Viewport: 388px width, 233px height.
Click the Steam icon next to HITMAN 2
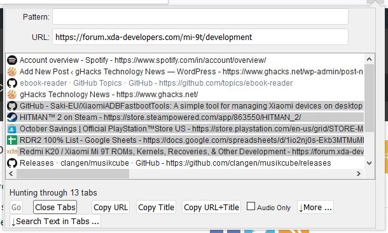point(12,117)
